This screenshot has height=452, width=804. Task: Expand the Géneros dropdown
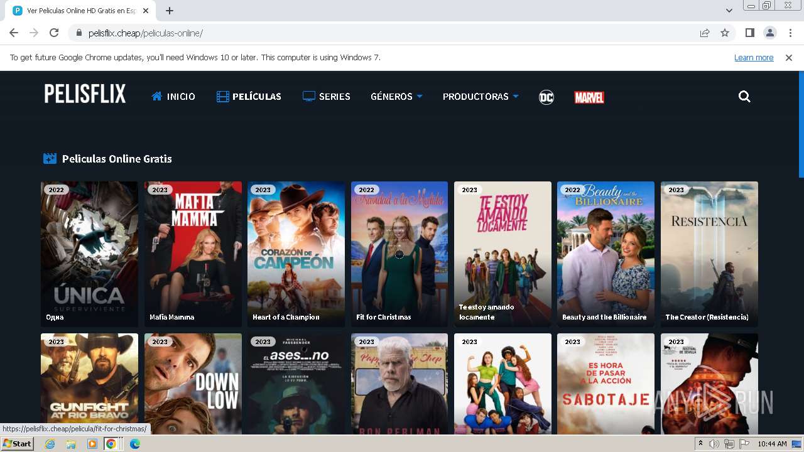tap(396, 97)
